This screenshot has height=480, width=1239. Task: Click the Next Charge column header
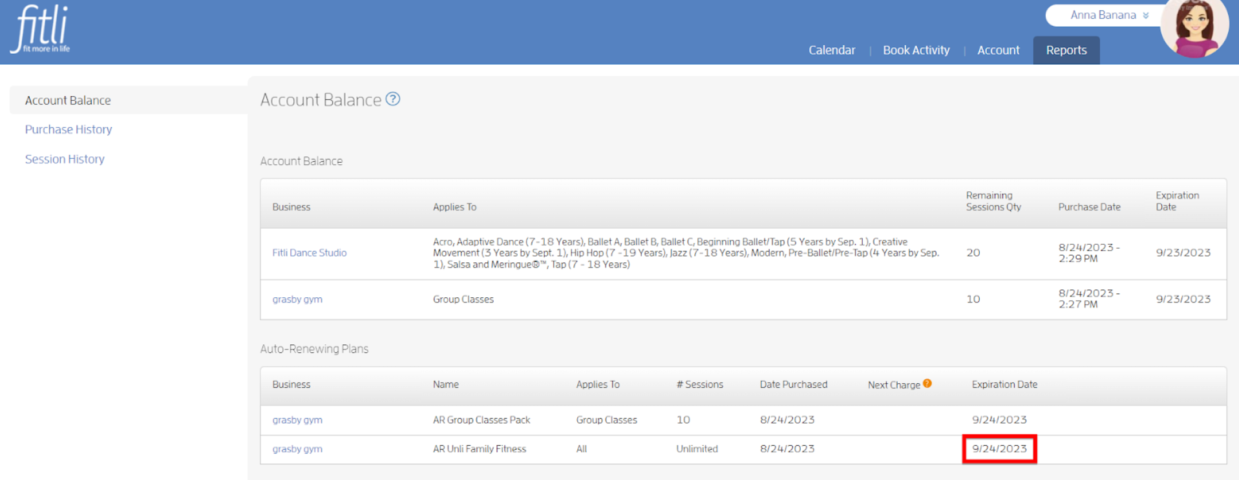click(894, 384)
